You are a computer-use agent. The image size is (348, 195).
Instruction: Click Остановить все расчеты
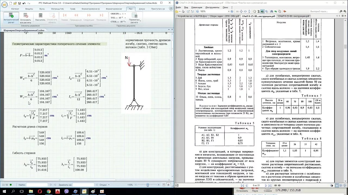26,18
